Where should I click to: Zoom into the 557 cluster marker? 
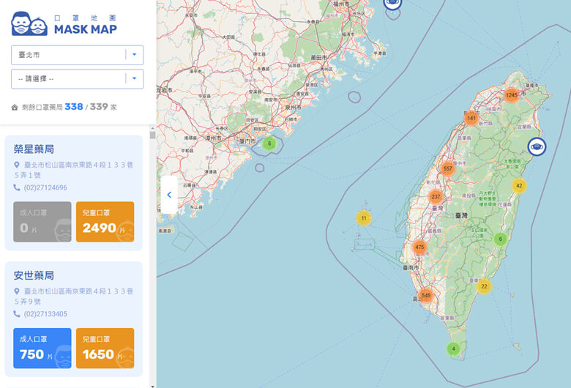448,168
